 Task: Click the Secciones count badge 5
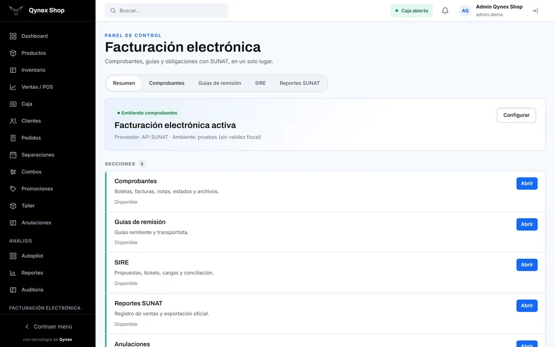coord(142,164)
